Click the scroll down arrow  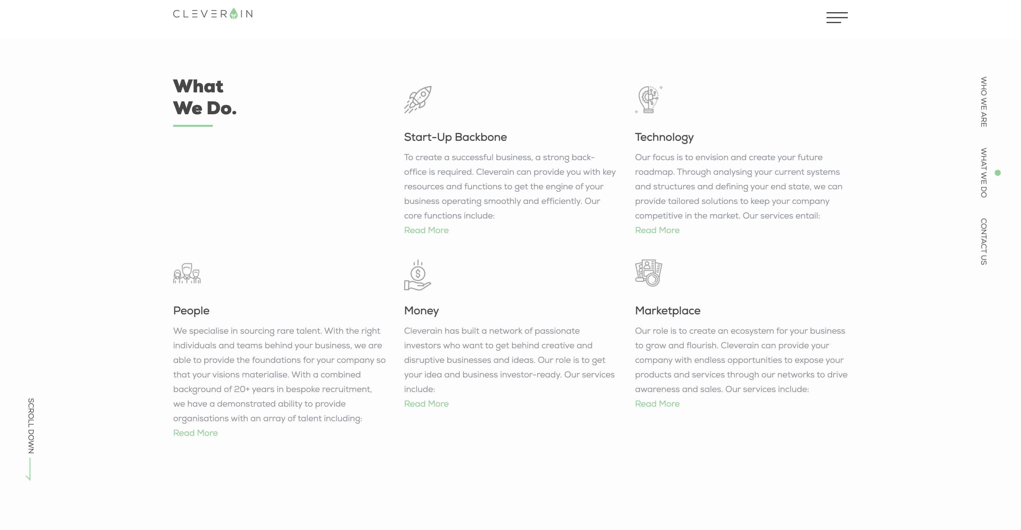(x=29, y=470)
